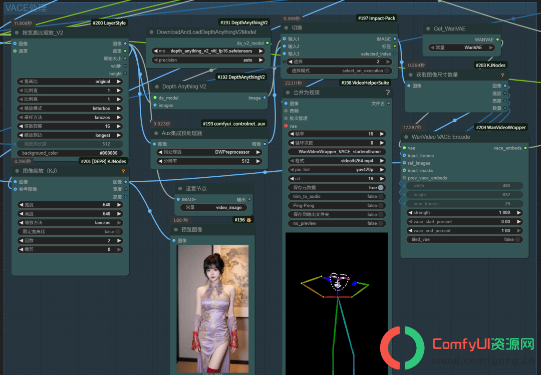Enable the Ping-Pong toggle
This screenshot has width=541, height=375.
(381, 206)
